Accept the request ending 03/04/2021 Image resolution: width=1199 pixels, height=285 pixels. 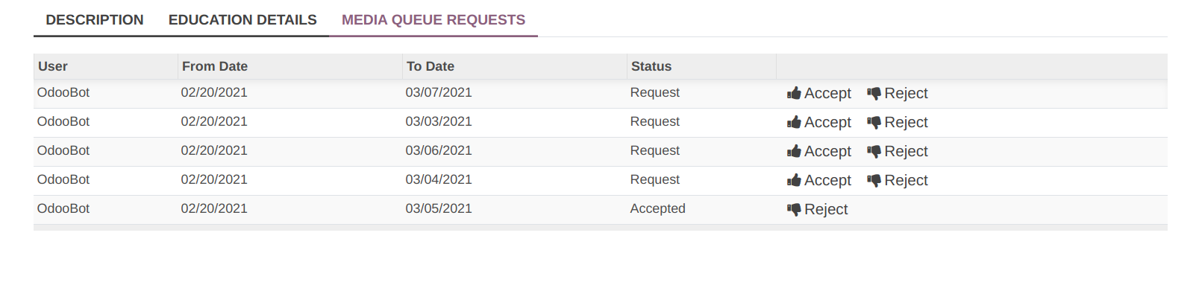pyautogui.click(x=818, y=181)
